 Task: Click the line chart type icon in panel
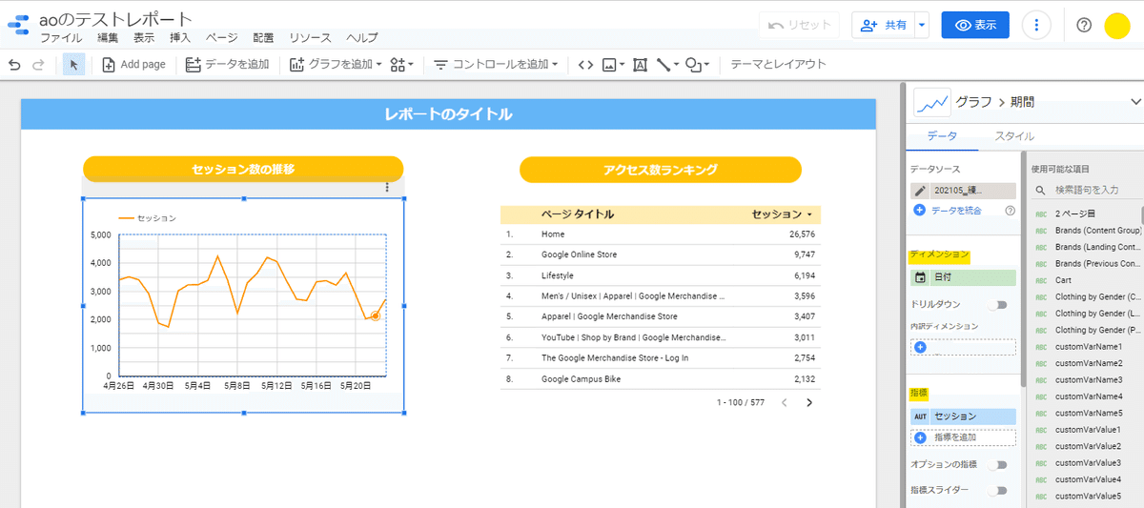click(x=931, y=101)
